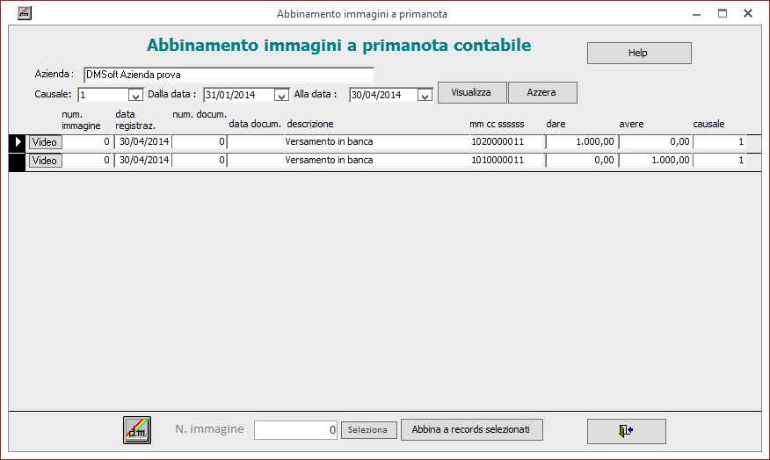Click first row's data docum. empty cell

coord(255,141)
